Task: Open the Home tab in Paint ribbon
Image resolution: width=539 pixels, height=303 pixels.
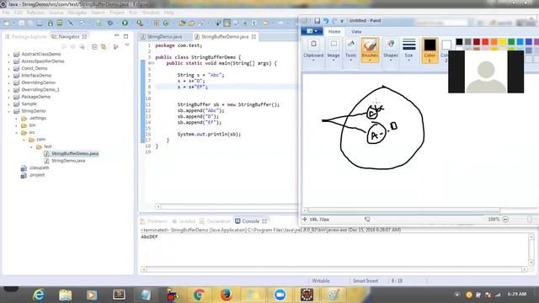Action: 334,32
